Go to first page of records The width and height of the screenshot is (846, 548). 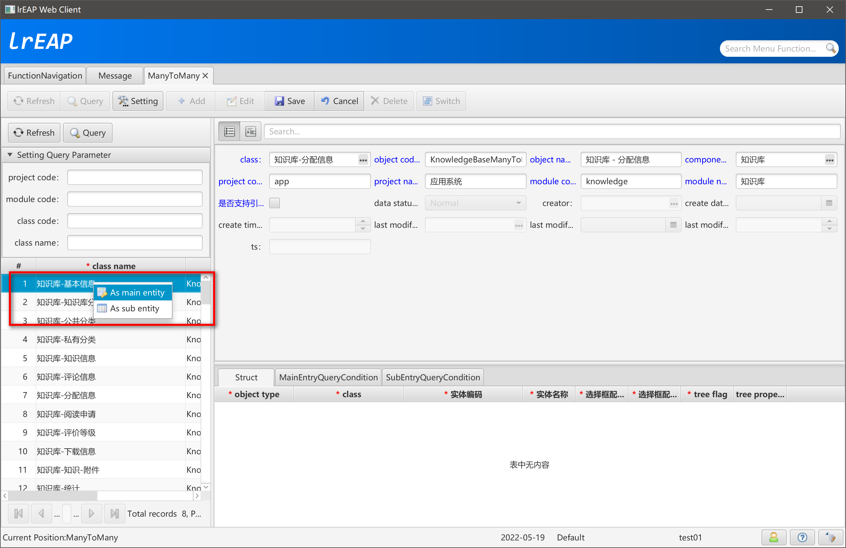18,514
